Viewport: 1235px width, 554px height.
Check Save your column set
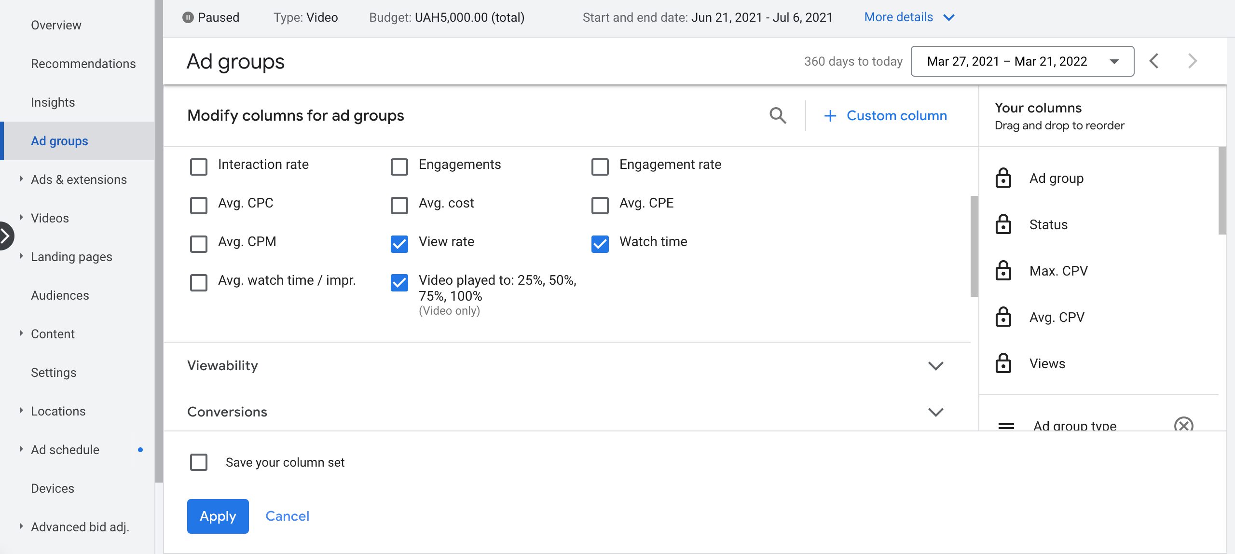pos(199,462)
